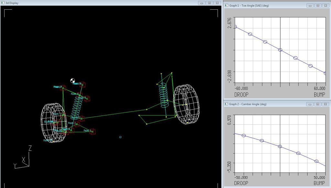Maximize the Graph 2 Camber Angle window

point(318,104)
